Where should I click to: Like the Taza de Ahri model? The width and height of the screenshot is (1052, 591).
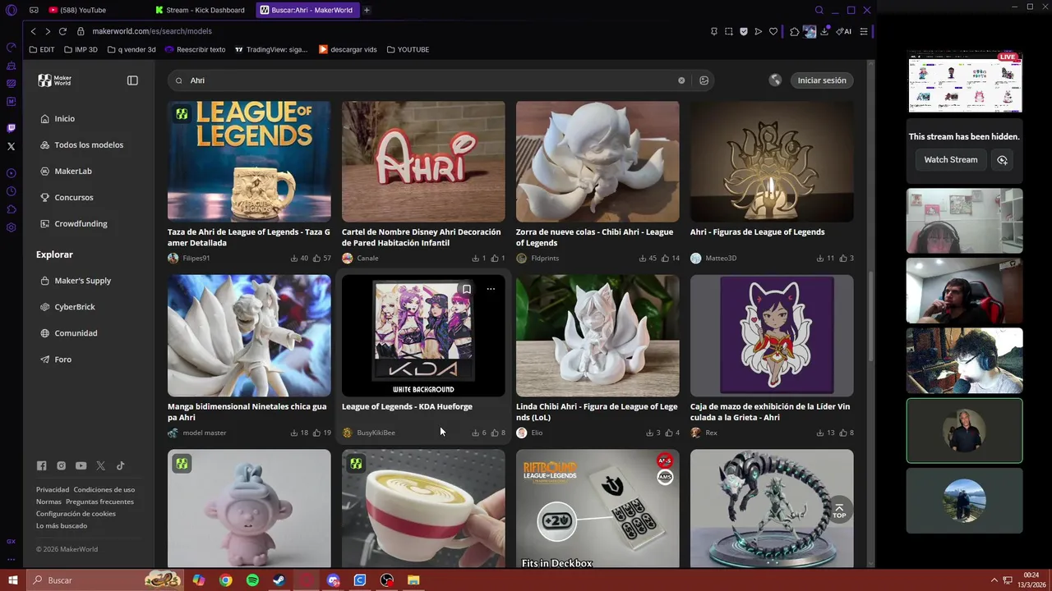(x=322, y=259)
